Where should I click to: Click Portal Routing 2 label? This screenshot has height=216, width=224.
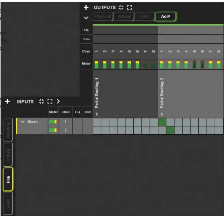162,93
